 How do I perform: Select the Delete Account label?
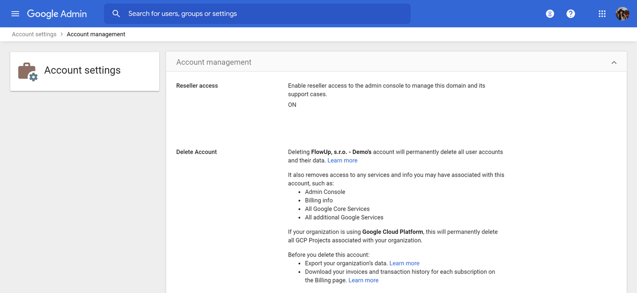tap(196, 152)
